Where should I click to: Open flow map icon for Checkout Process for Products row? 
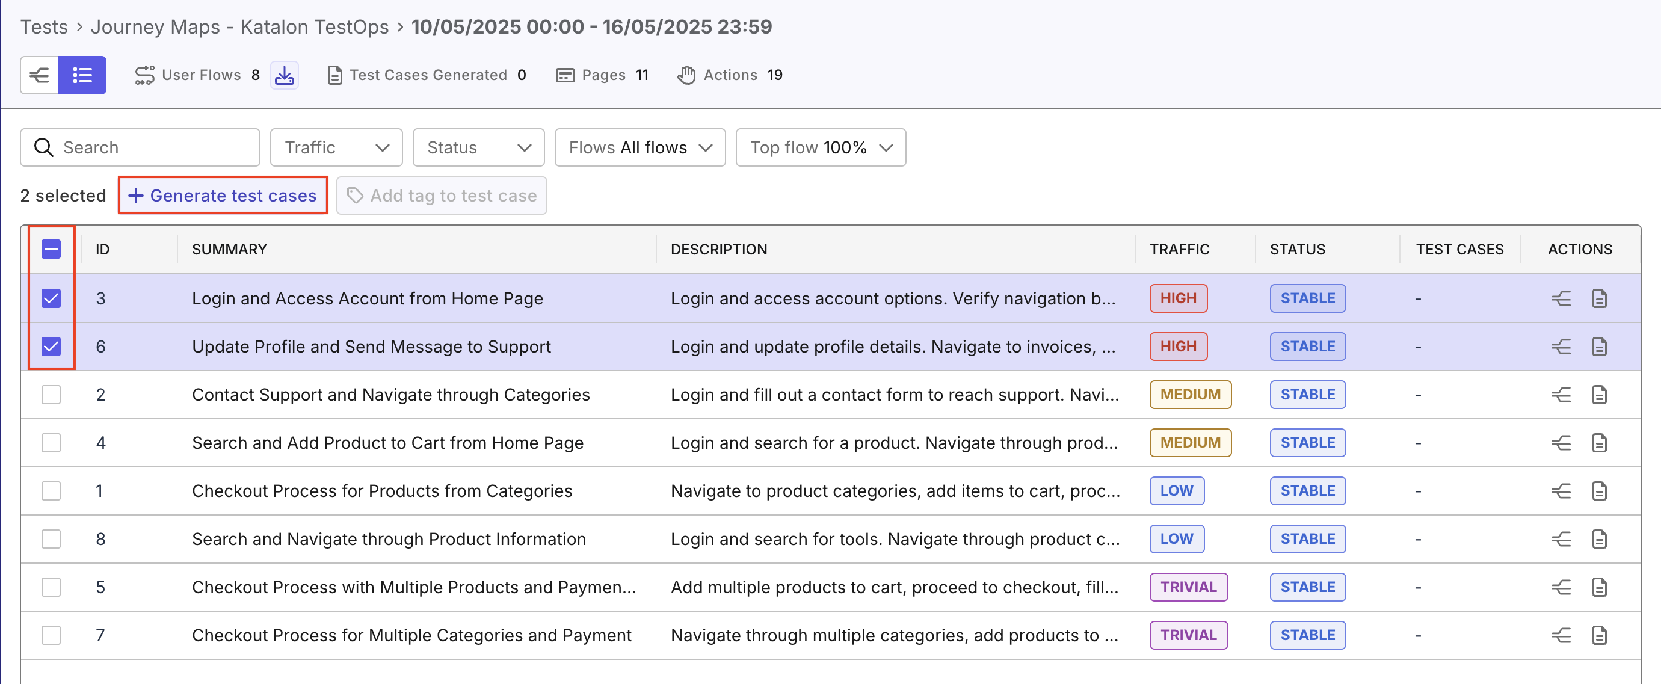1561,491
